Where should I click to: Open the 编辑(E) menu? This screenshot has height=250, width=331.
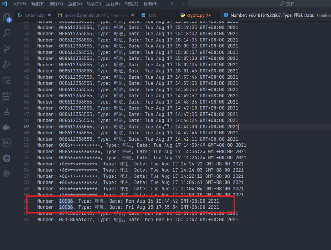pyautogui.click(x=38, y=4)
